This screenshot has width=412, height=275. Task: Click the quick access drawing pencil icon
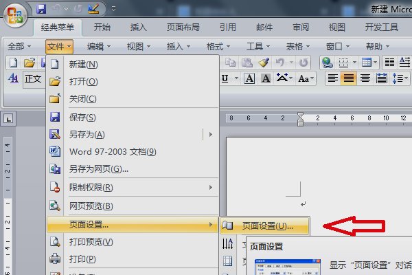click(93, 9)
